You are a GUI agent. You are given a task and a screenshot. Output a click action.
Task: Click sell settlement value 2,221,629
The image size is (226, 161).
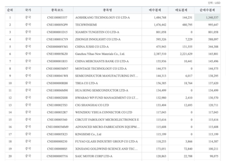pos(186,54)
